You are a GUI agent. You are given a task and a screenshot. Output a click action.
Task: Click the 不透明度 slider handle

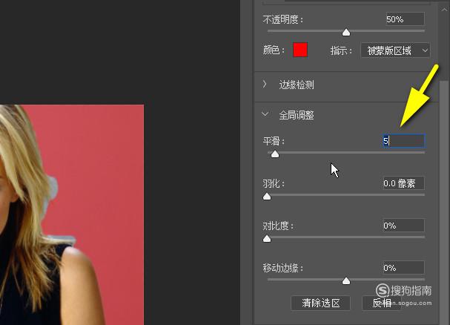[x=346, y=32]
